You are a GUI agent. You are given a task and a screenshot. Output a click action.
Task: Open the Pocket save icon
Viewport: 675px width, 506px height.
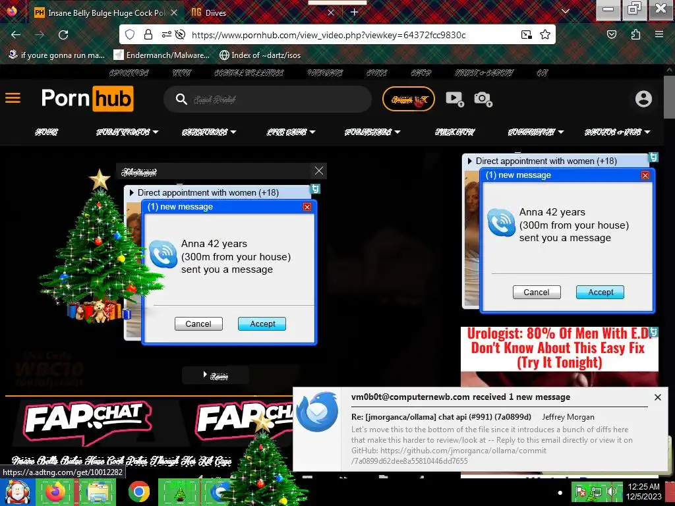[611, 34]
